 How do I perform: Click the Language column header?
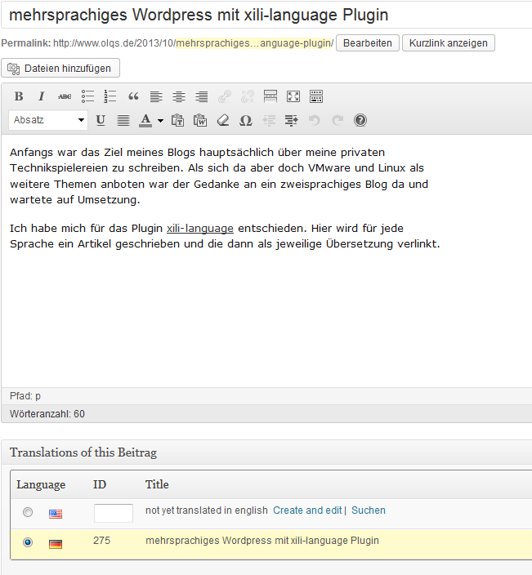(41, 485)
